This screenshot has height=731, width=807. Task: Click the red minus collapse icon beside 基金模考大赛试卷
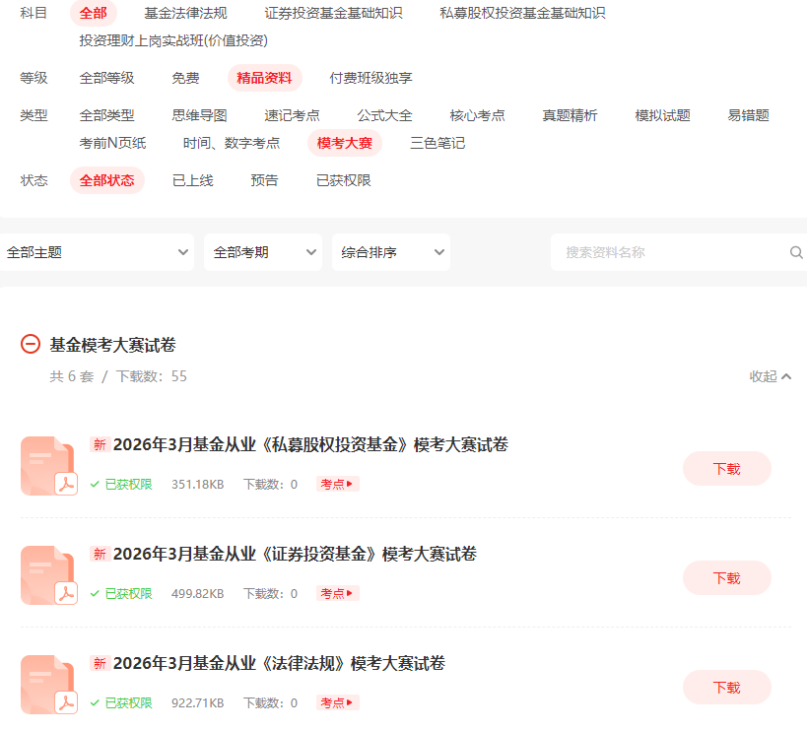[31, 344]
